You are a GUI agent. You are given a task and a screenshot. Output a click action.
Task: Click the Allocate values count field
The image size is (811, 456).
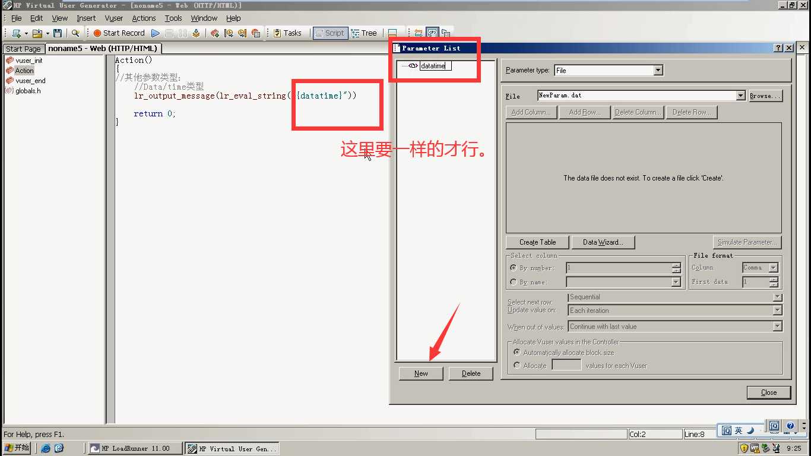coord(566,365)
